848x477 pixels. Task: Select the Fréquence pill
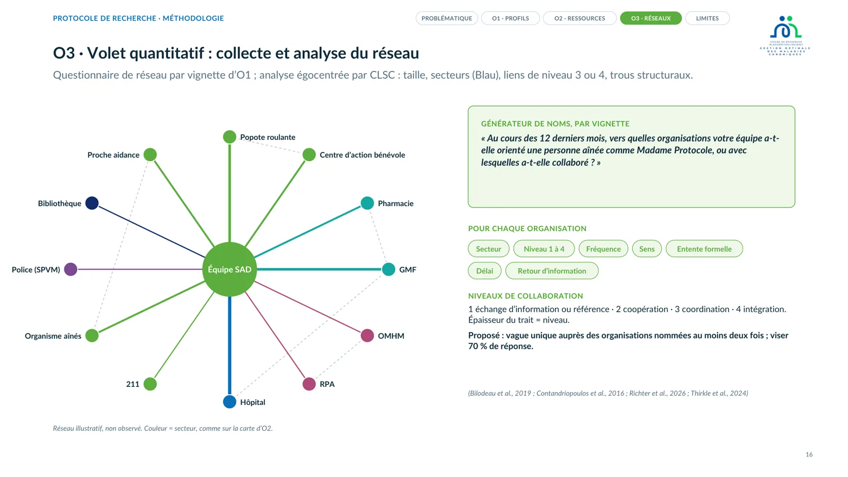pyautogui.click(x=603, y=249)
